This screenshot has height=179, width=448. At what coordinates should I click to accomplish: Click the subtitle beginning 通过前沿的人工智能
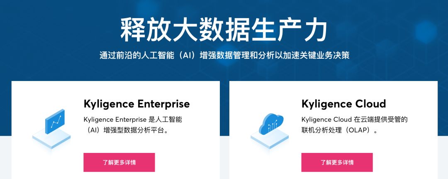(224, 55)
